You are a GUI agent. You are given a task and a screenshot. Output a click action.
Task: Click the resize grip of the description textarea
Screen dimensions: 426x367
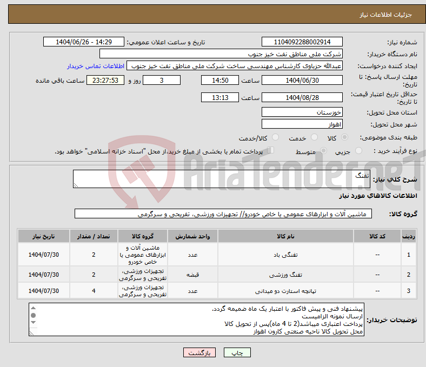(76, 185)
